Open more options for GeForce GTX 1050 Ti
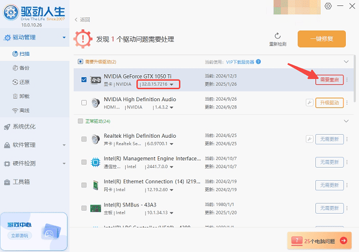359x252 pixels. point(347,80)
